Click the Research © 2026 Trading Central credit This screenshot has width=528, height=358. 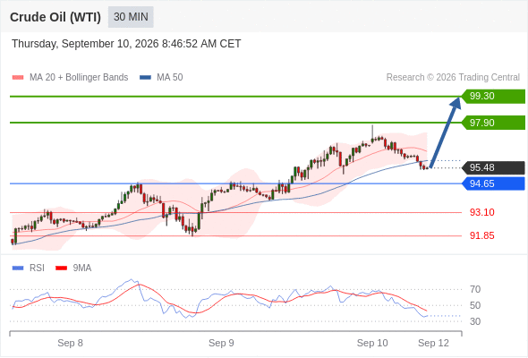click(x=453, y=78)
